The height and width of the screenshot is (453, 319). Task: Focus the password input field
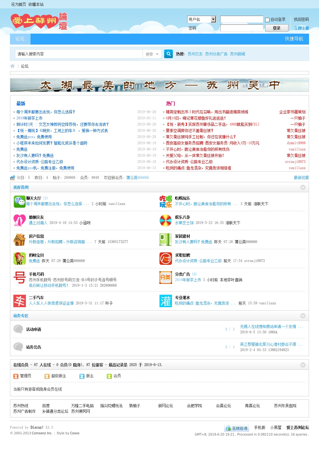coord(242,28)
